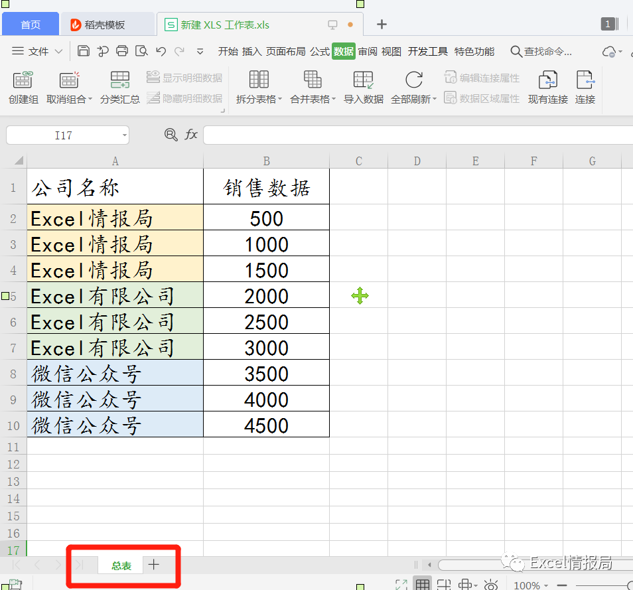Select column B header
633x590 pixels.
point(267,161)
